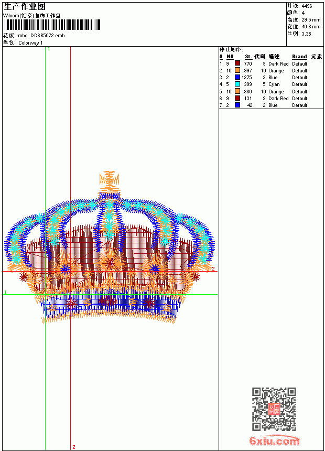Screen dimensions: 325x451
Task: Click the dark red star on crown left
Action: pyautogui.click(x=23, y=277)
